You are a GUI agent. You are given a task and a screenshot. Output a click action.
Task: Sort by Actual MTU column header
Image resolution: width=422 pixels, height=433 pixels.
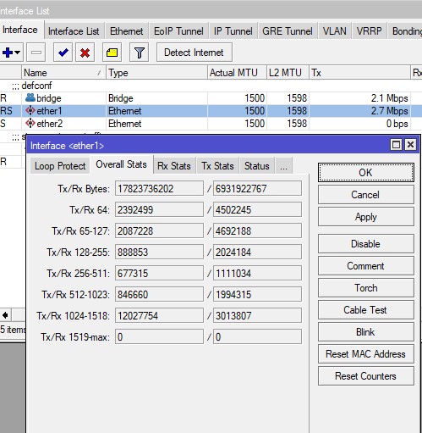pos(237,73)
